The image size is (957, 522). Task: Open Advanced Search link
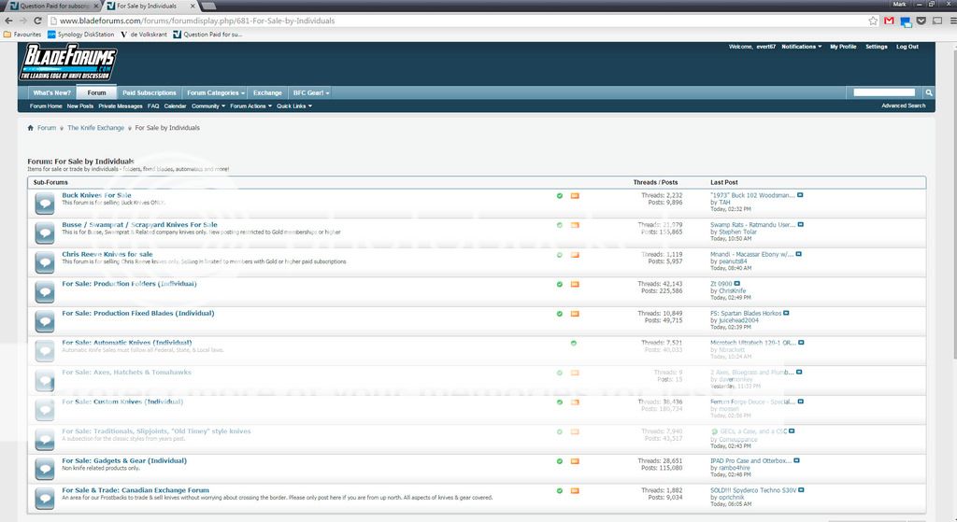tap(904, 106)
